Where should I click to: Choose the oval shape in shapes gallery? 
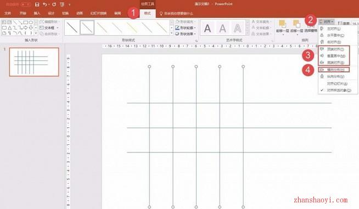click(x=31, y=22)
